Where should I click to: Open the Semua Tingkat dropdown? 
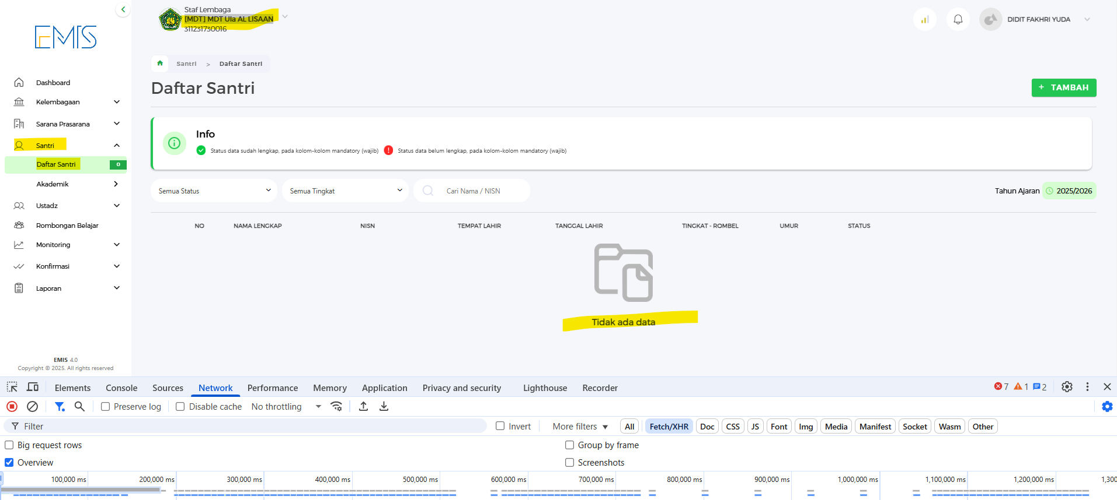(x=345, y=191)
